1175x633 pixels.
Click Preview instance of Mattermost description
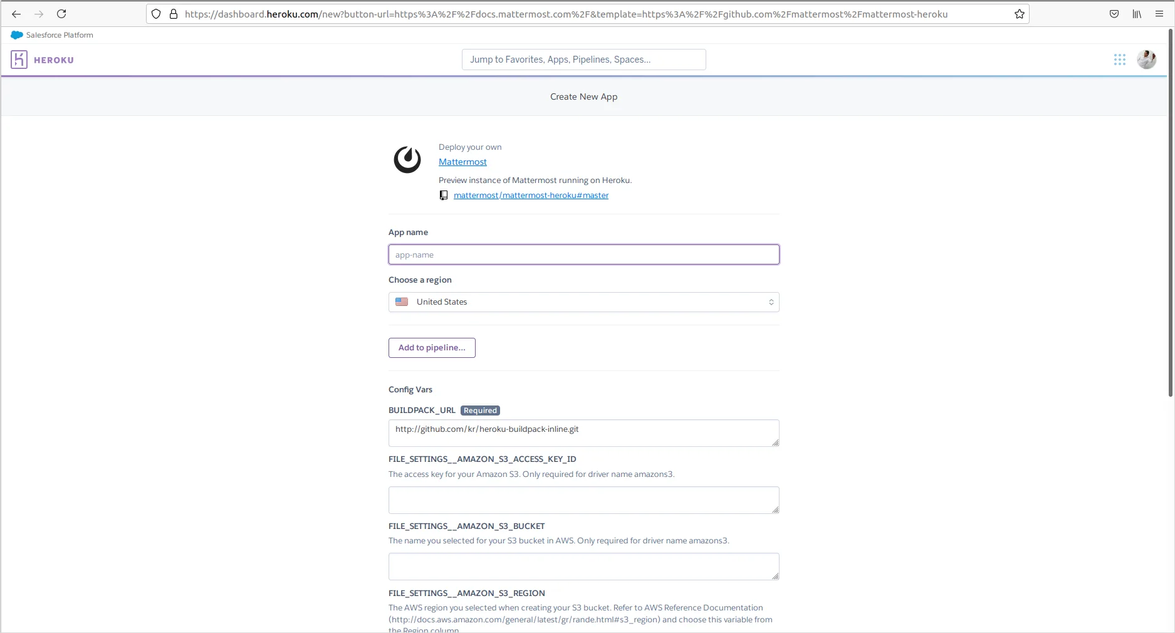[535, 180]
